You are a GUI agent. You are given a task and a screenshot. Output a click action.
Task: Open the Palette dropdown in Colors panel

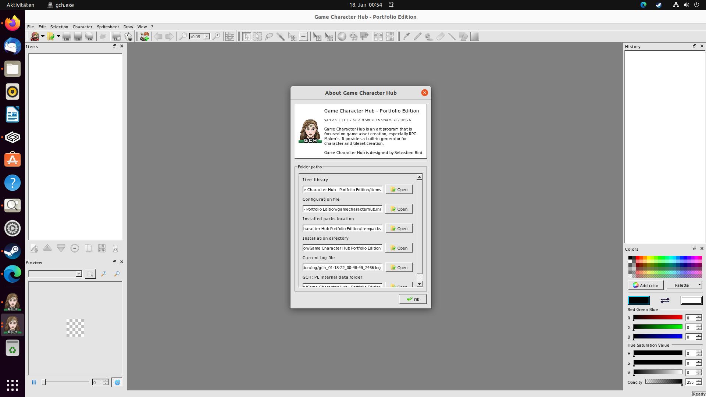[x=684, y=285]
